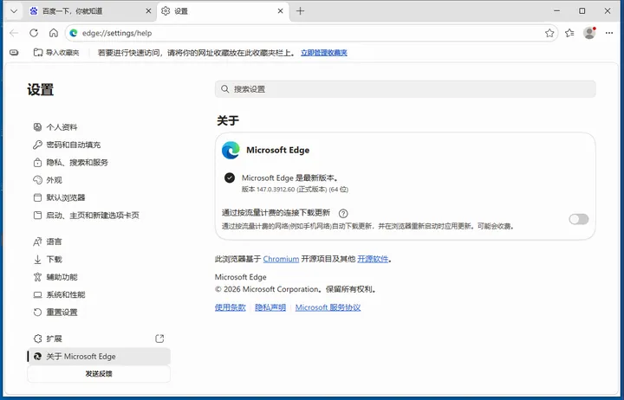Click the magnifier icon in 搜索设置
Screen dimensions: 624x400
pyautogui.click(x=225, y=89)
